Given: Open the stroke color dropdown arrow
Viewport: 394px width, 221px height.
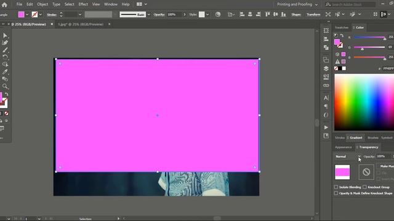Looking at the screenshot, I should (x=41, y=15).
